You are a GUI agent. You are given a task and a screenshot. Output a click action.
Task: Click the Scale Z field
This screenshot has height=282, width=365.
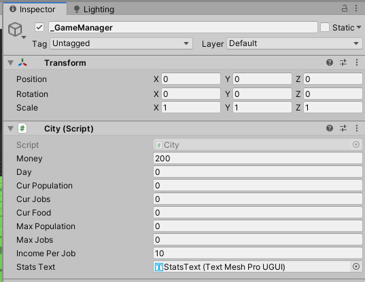[333, 108]
